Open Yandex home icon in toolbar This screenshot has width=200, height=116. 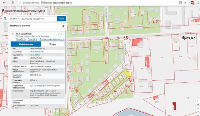click(x=13, y=3)
